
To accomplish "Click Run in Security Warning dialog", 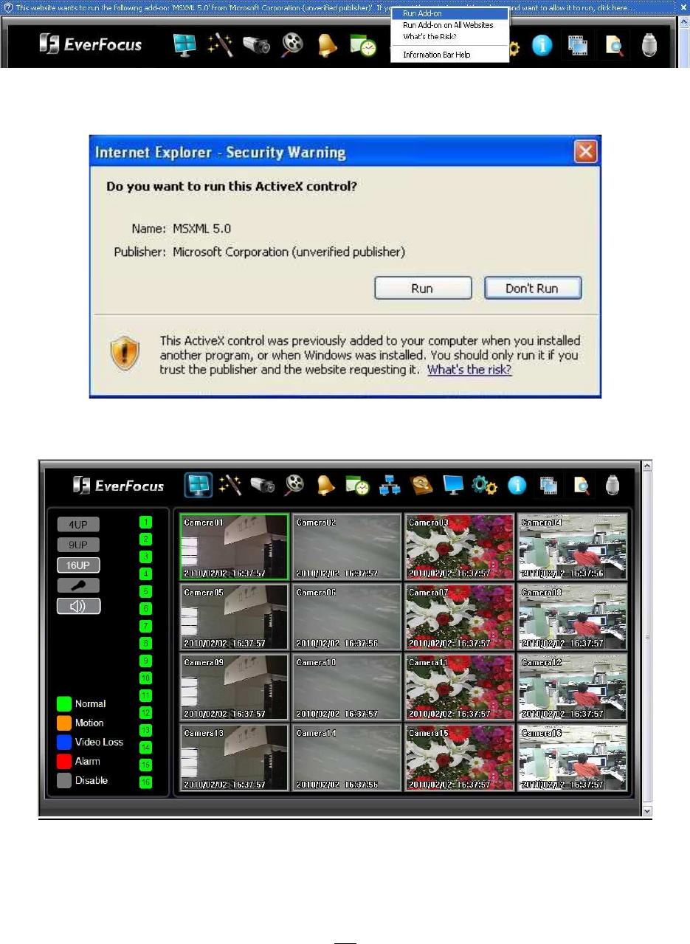I will coord(423,289).
